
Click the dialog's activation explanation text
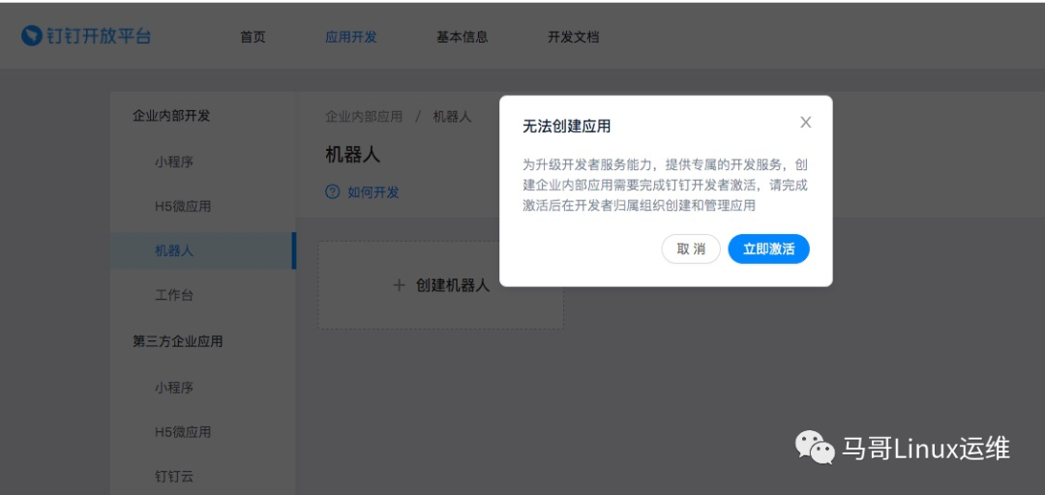click(665, 186)
